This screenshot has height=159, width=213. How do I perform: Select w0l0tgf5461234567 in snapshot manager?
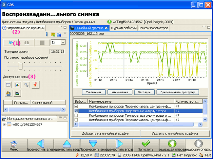(27, 124)
